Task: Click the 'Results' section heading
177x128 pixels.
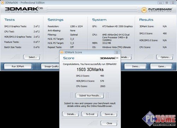Action: click(x=146, y=20)
